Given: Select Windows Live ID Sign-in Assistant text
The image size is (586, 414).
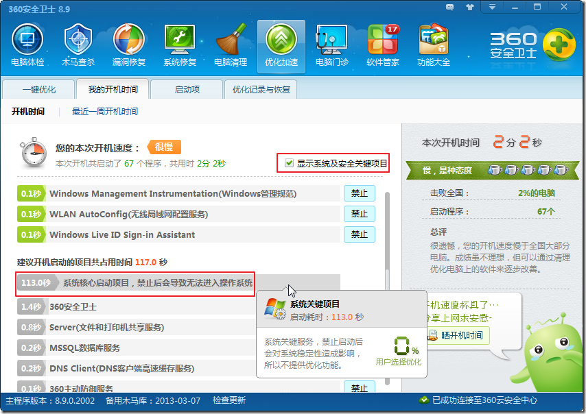Looking at the screenshot, I should coord(122,235).
